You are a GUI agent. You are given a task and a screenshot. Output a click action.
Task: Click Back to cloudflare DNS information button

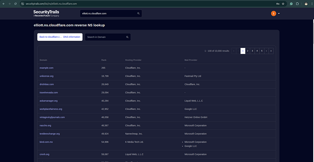pyautogui.click(x=60, y=37)
